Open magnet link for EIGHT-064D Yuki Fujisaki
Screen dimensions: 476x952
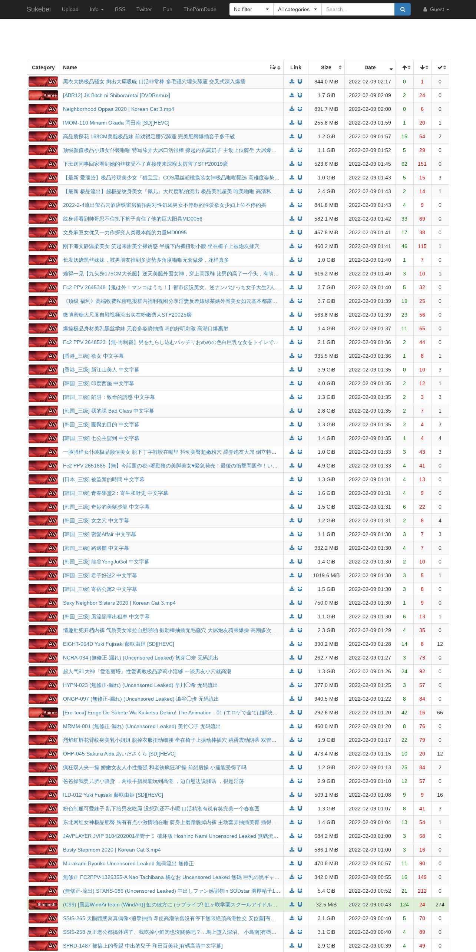coord(300,644)
